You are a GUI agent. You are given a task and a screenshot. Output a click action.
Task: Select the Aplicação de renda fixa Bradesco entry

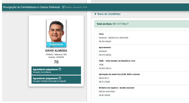141,78
